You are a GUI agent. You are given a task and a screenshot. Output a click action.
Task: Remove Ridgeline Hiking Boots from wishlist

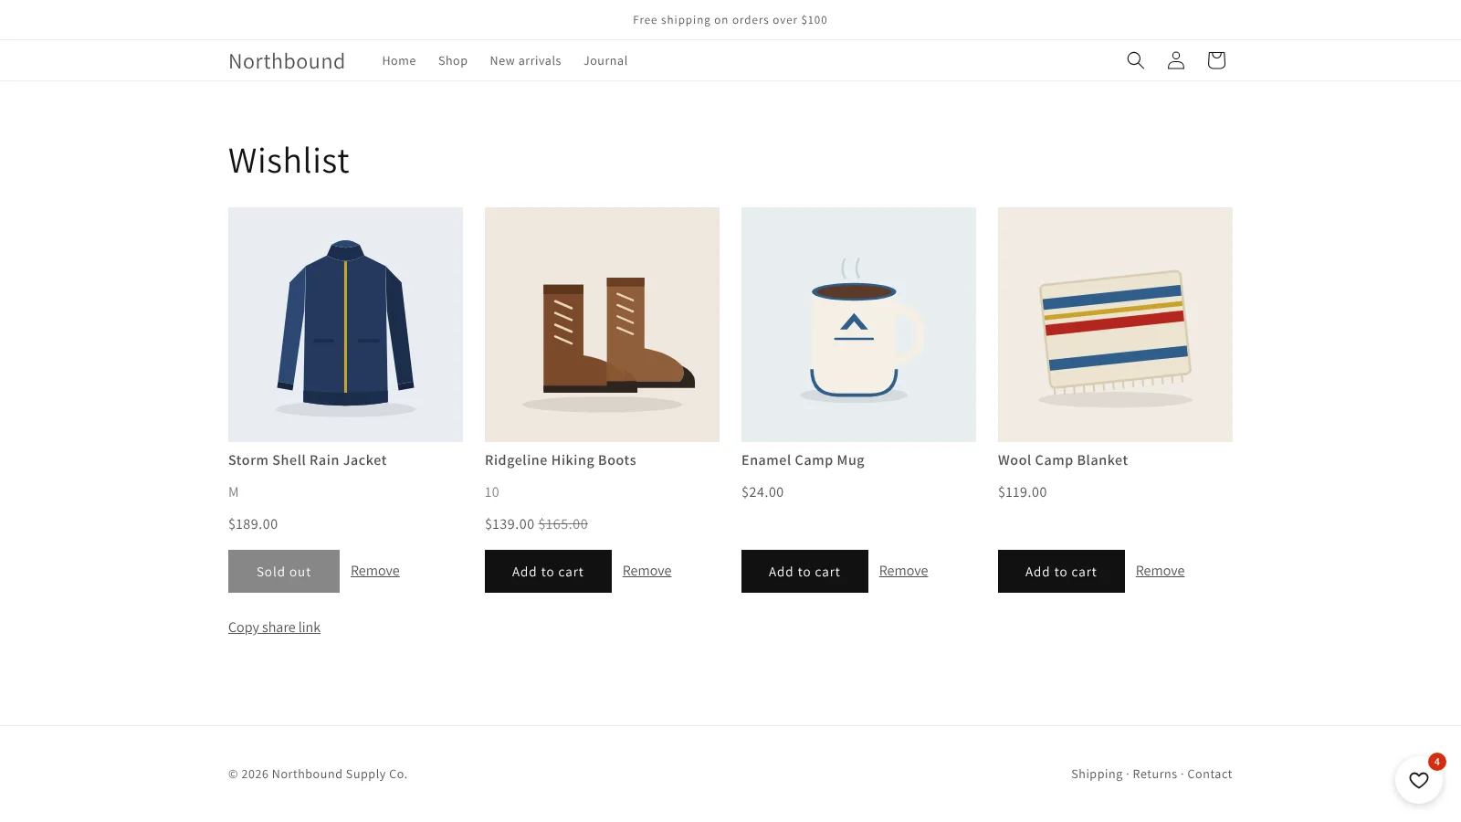pyautogui.click(x=647, y=571)
